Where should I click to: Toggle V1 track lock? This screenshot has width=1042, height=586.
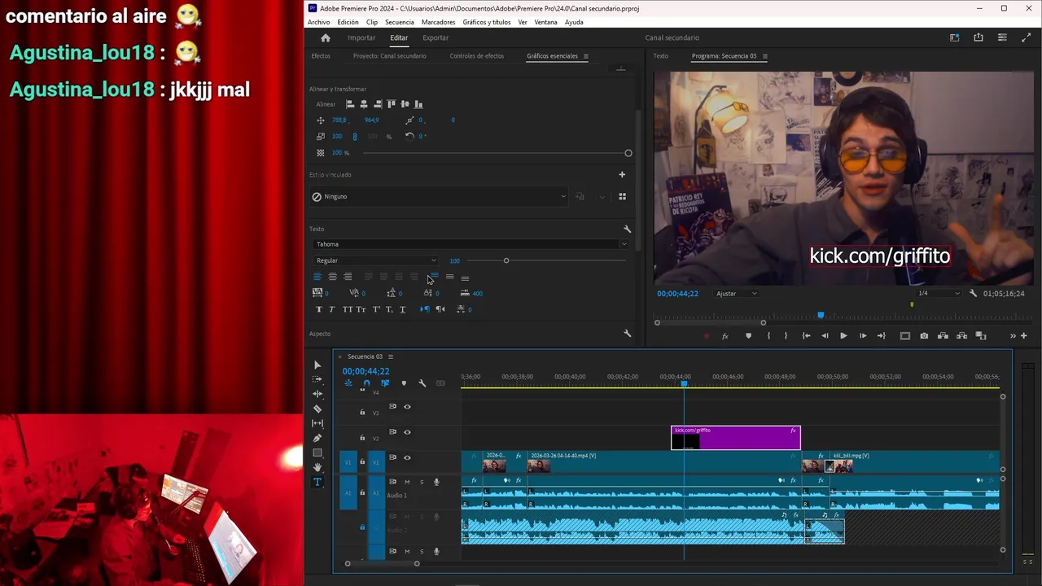[x=362, y=462]
